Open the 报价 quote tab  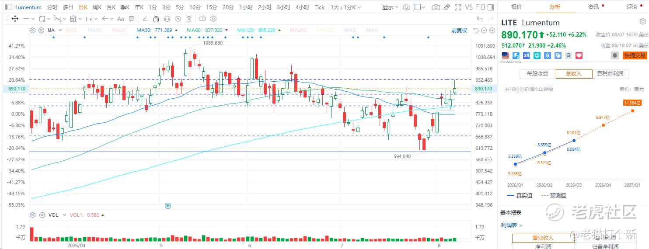pyautogui.click(x=516, y=7)
